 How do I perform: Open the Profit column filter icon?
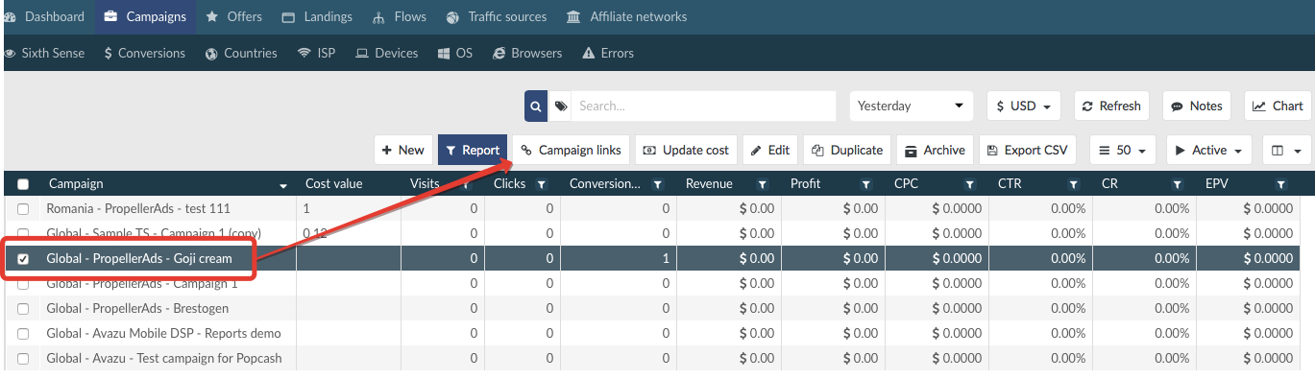(x=865, y=184)
